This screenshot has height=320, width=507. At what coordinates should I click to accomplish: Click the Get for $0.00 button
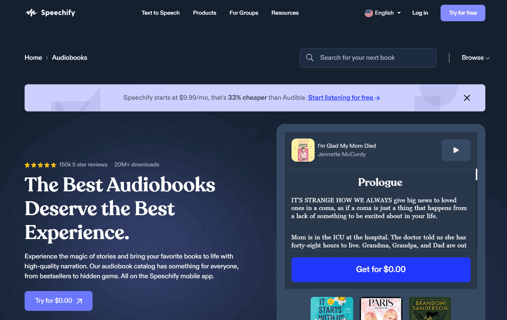[381, 269]
